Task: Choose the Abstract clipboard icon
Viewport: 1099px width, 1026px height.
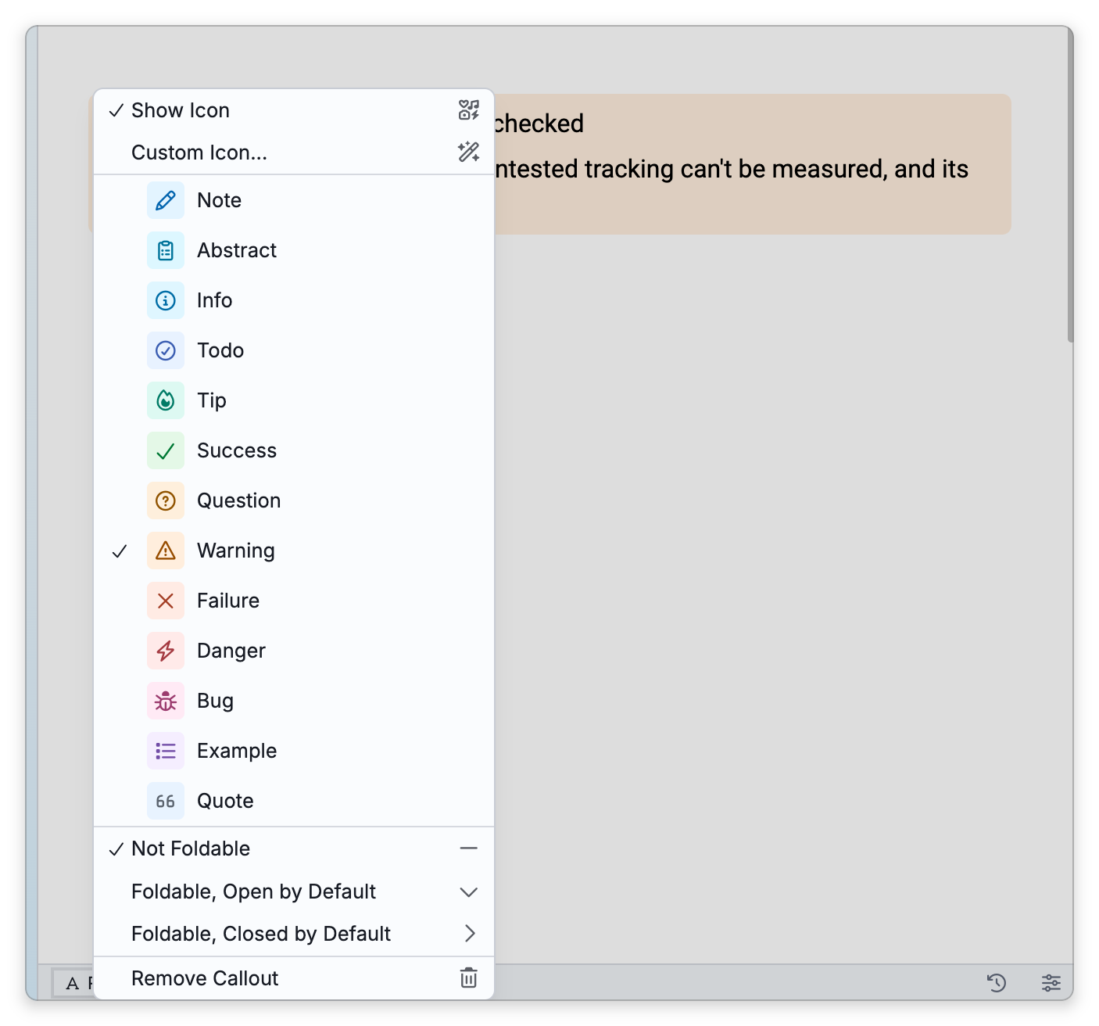Action: tap(166, 250)
